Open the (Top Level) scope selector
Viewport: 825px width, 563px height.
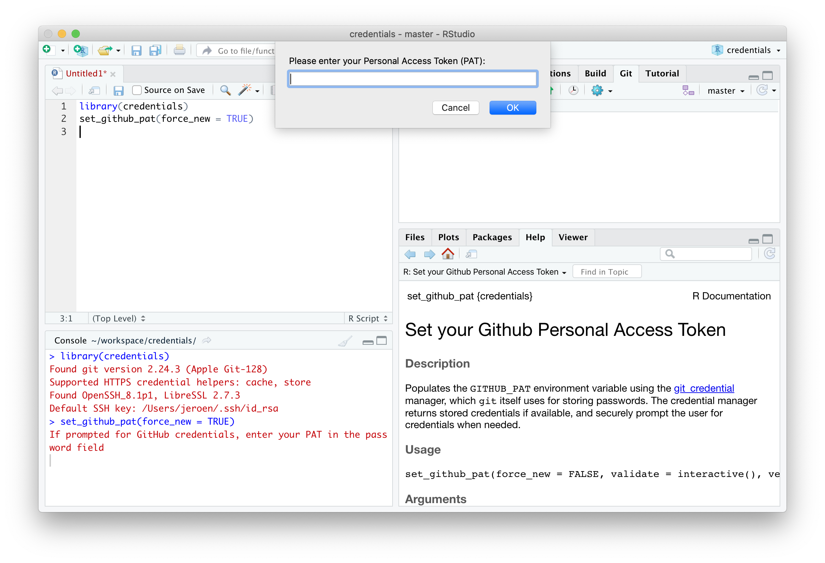(x=119, y=318)
